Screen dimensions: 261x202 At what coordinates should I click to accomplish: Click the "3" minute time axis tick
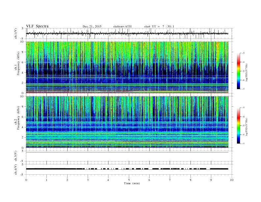coord(88,180)
